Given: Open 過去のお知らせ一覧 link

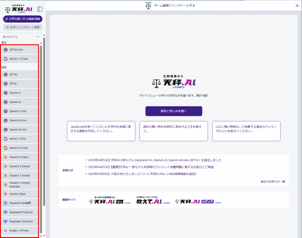Looking at the screenshot, I should (273, 182).
